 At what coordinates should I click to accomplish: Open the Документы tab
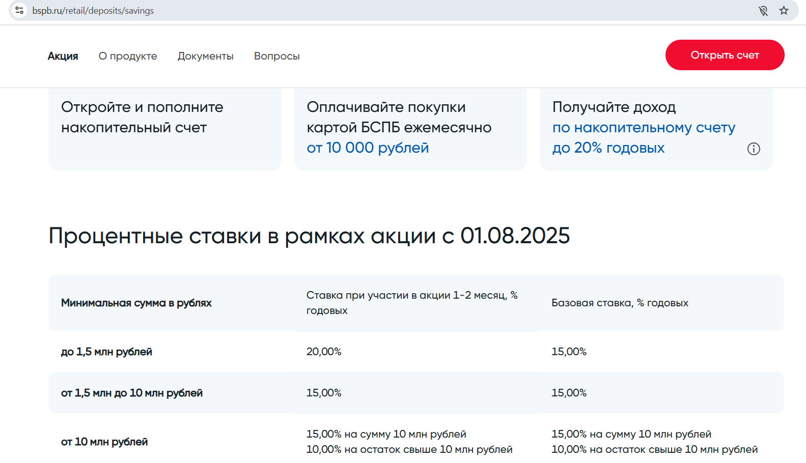[205, 56]
